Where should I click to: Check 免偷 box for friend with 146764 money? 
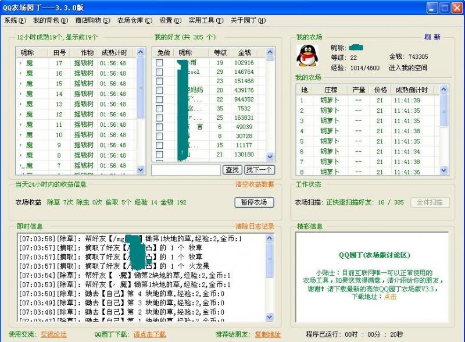pos(159,72)
